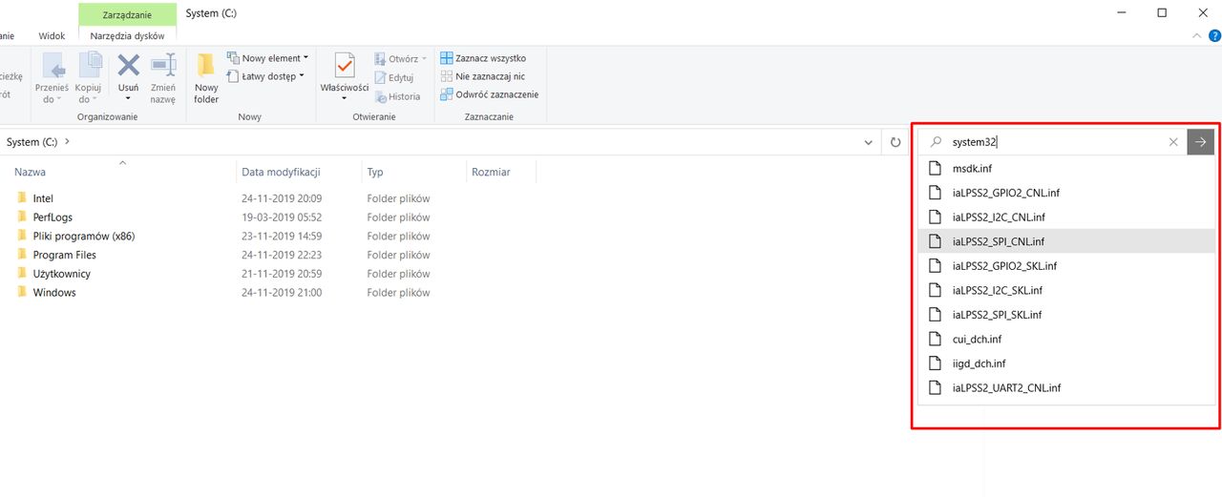Open Właściwości properties icon

pos(345,66)
